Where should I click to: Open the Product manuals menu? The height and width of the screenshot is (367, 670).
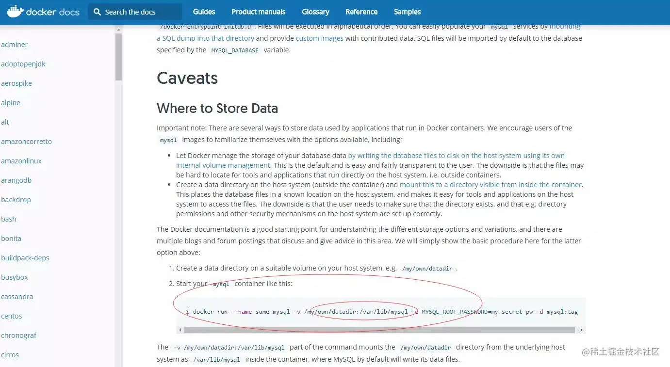point(259,12)
